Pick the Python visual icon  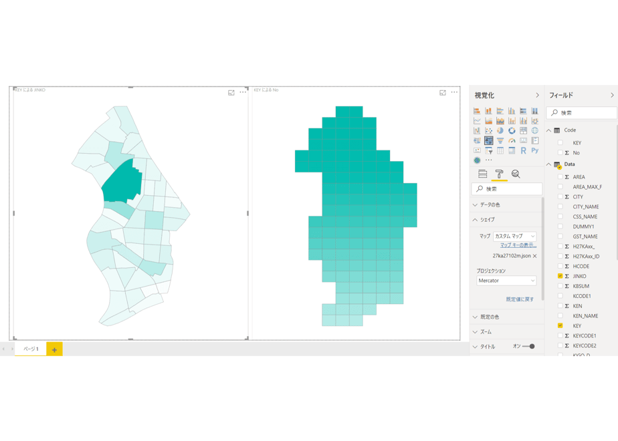click(x=535, y=150)
